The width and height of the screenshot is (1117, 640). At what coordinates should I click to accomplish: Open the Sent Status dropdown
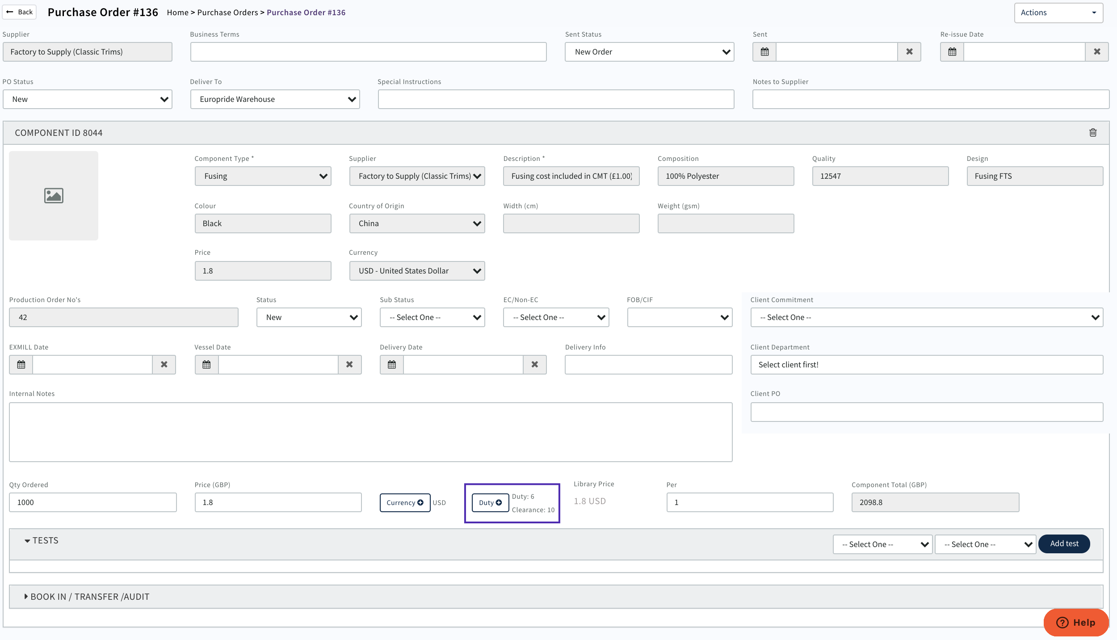pyautogui.click(x=649, y=52)
